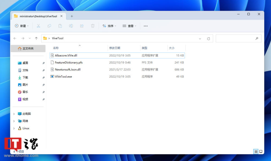
Task: Open 视频 (Videos) in sidebar
Action: click(x=25, y=99)
